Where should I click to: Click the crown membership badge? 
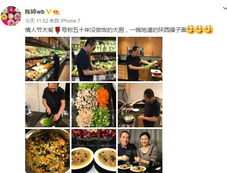56,12
